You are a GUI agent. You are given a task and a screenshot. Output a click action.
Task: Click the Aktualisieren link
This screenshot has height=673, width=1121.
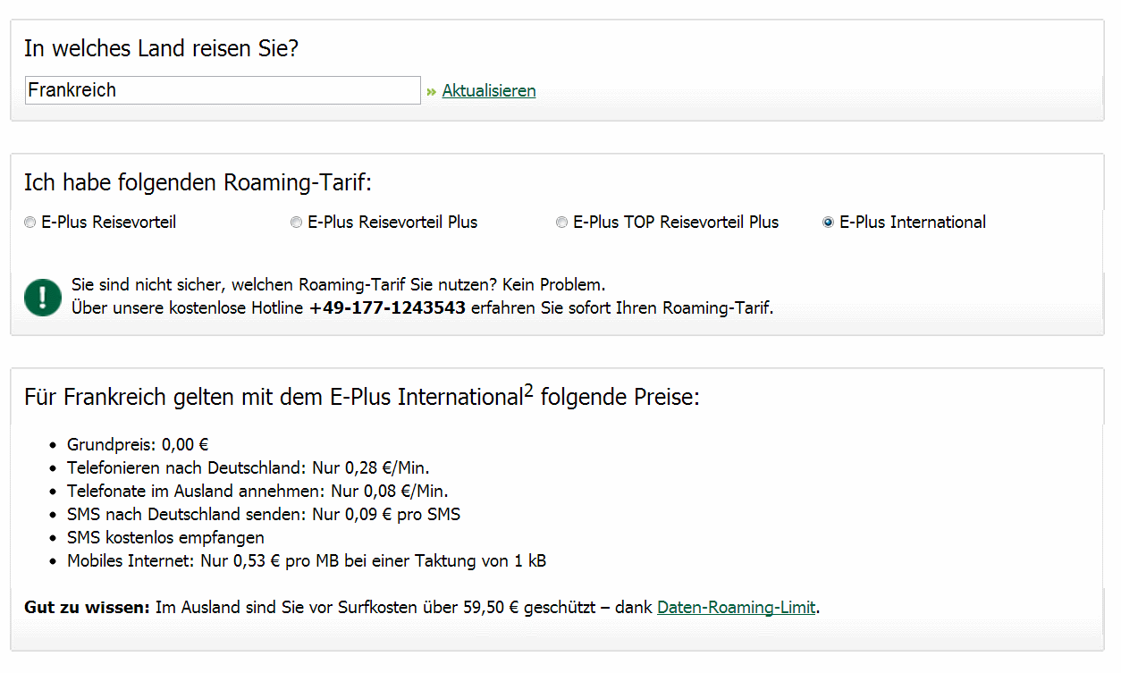tap(489, 90)
